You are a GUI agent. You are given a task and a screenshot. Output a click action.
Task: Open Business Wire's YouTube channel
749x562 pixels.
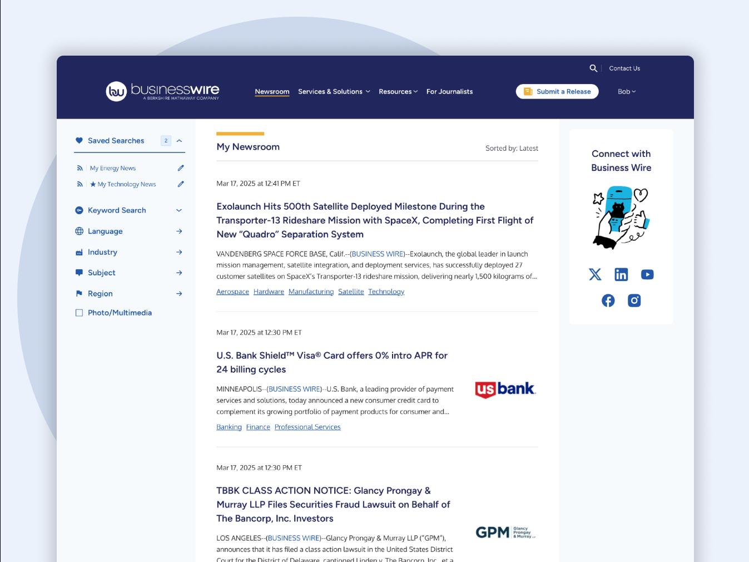pos(647,274)
